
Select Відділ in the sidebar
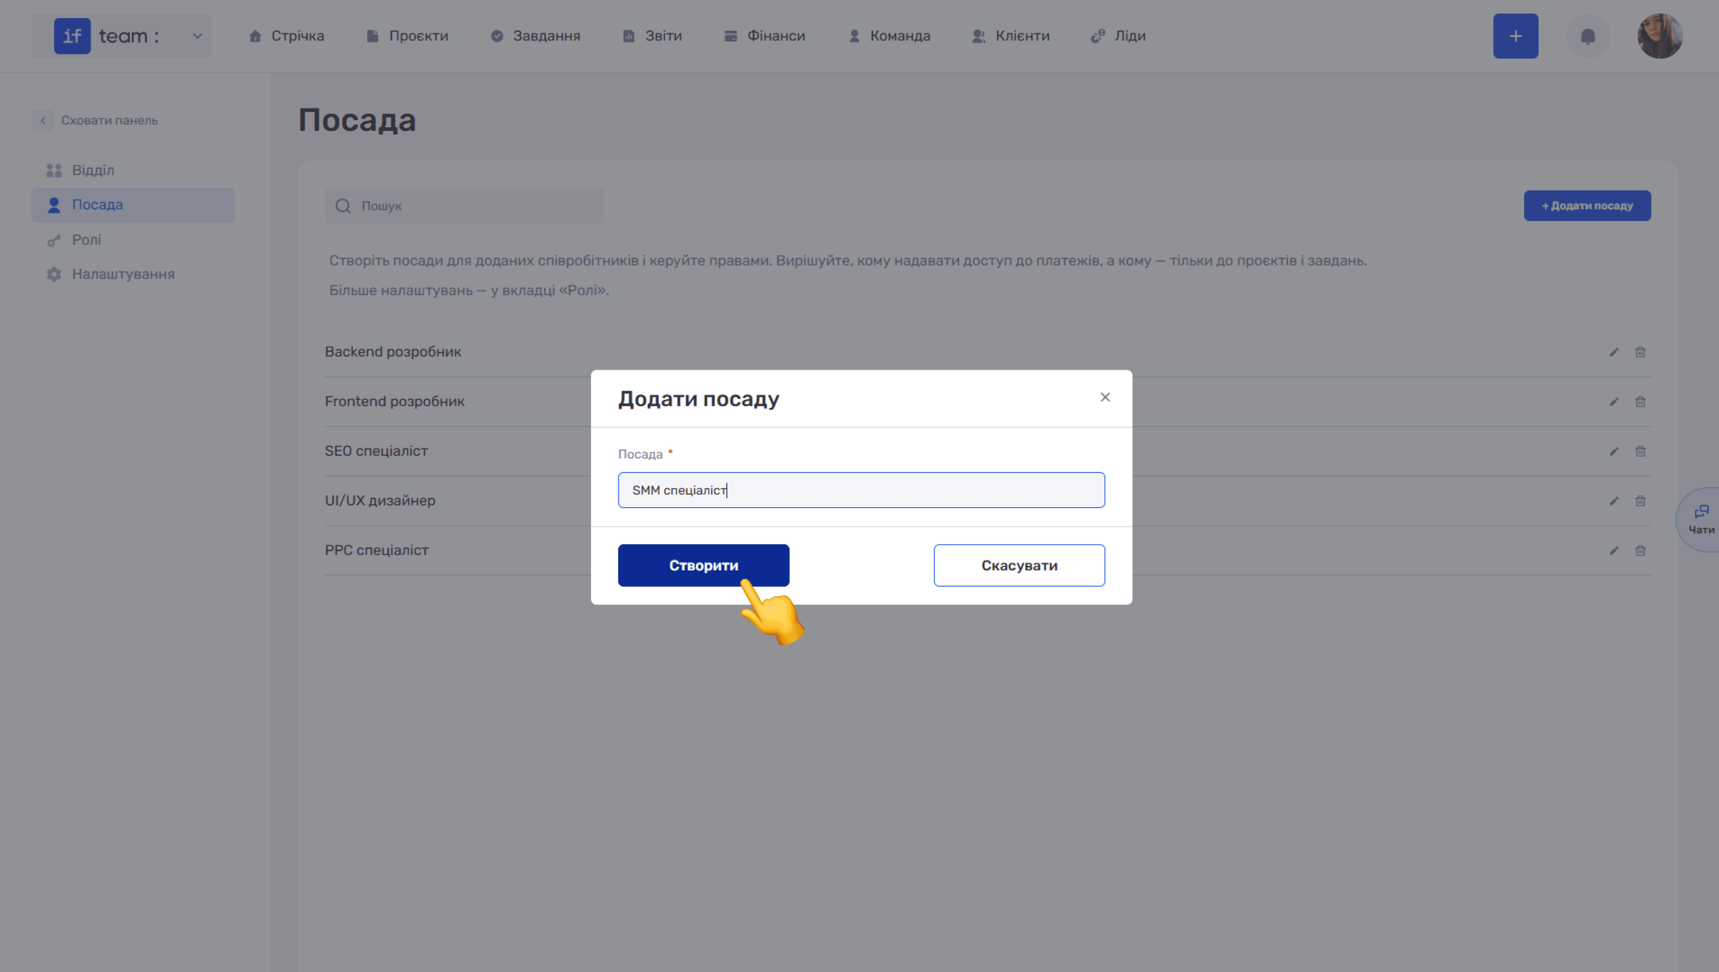click(x=133, y=170)
